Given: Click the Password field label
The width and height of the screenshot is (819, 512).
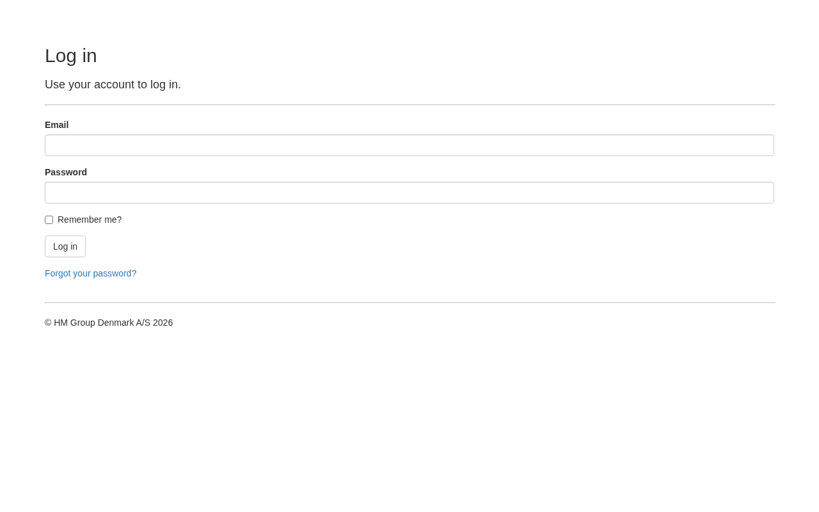Looking at the screenshot, I should [66, 172].
